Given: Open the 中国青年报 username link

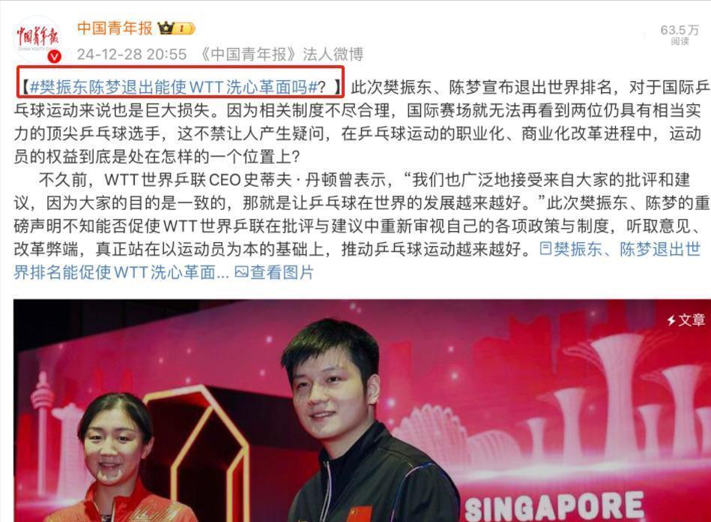Looking at the screenshot, I should tap(115, 28).
